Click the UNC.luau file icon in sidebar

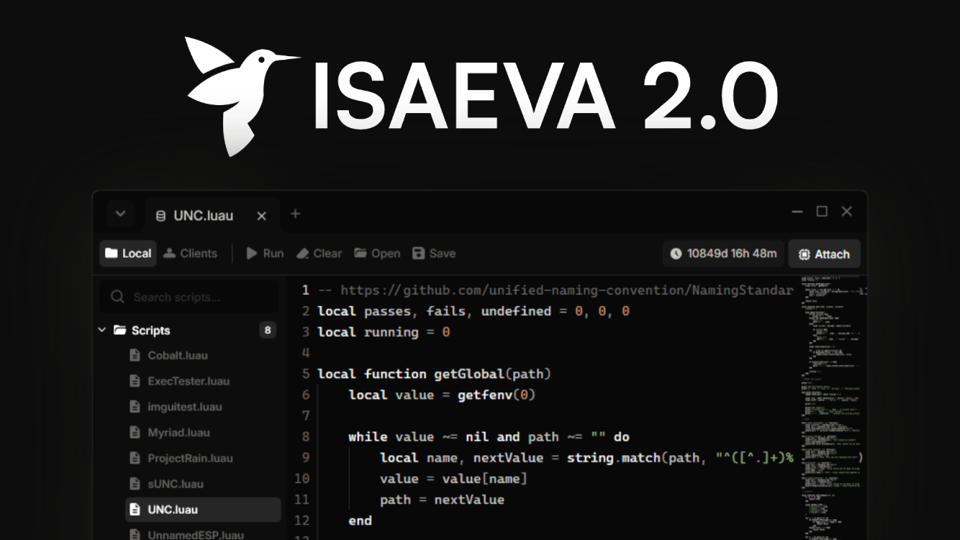coord(135,509)
